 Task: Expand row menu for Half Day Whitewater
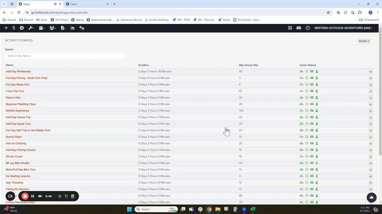370,72
